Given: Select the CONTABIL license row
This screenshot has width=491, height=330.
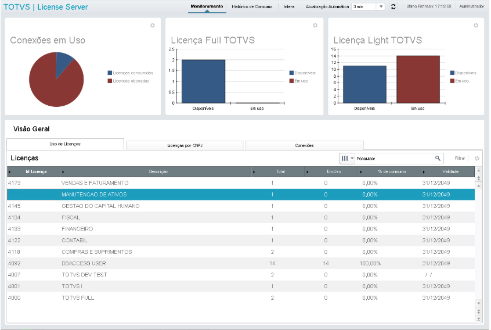Looking at the screenshot, I should click(x=240, y=241).
